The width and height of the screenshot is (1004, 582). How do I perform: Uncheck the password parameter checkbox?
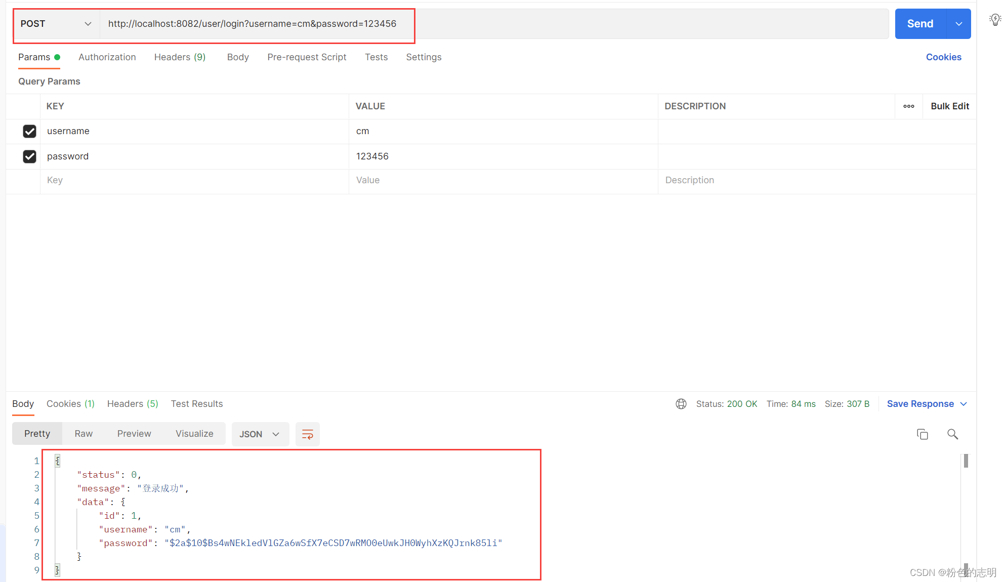tap(29, 156)
